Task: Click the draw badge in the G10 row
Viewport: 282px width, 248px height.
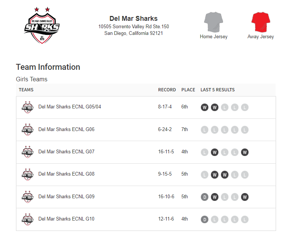Action: [204, 219]
